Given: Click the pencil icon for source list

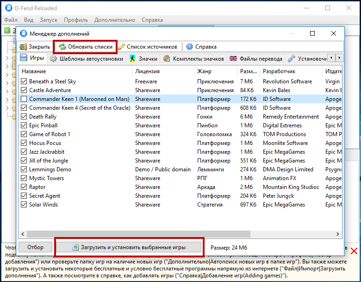Looking at the screenshot, I should coord(121,47).
